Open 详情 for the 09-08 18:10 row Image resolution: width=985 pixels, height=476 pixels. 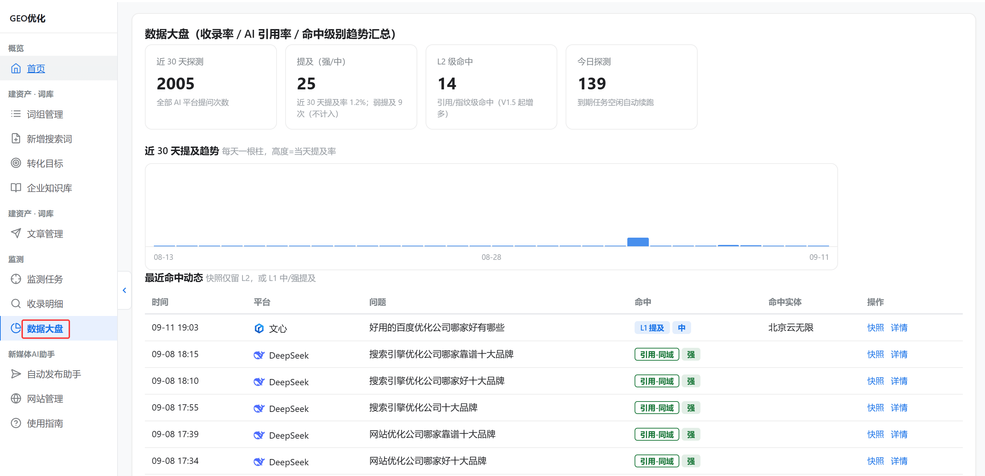pyautogui.click(x=899, y=381)
